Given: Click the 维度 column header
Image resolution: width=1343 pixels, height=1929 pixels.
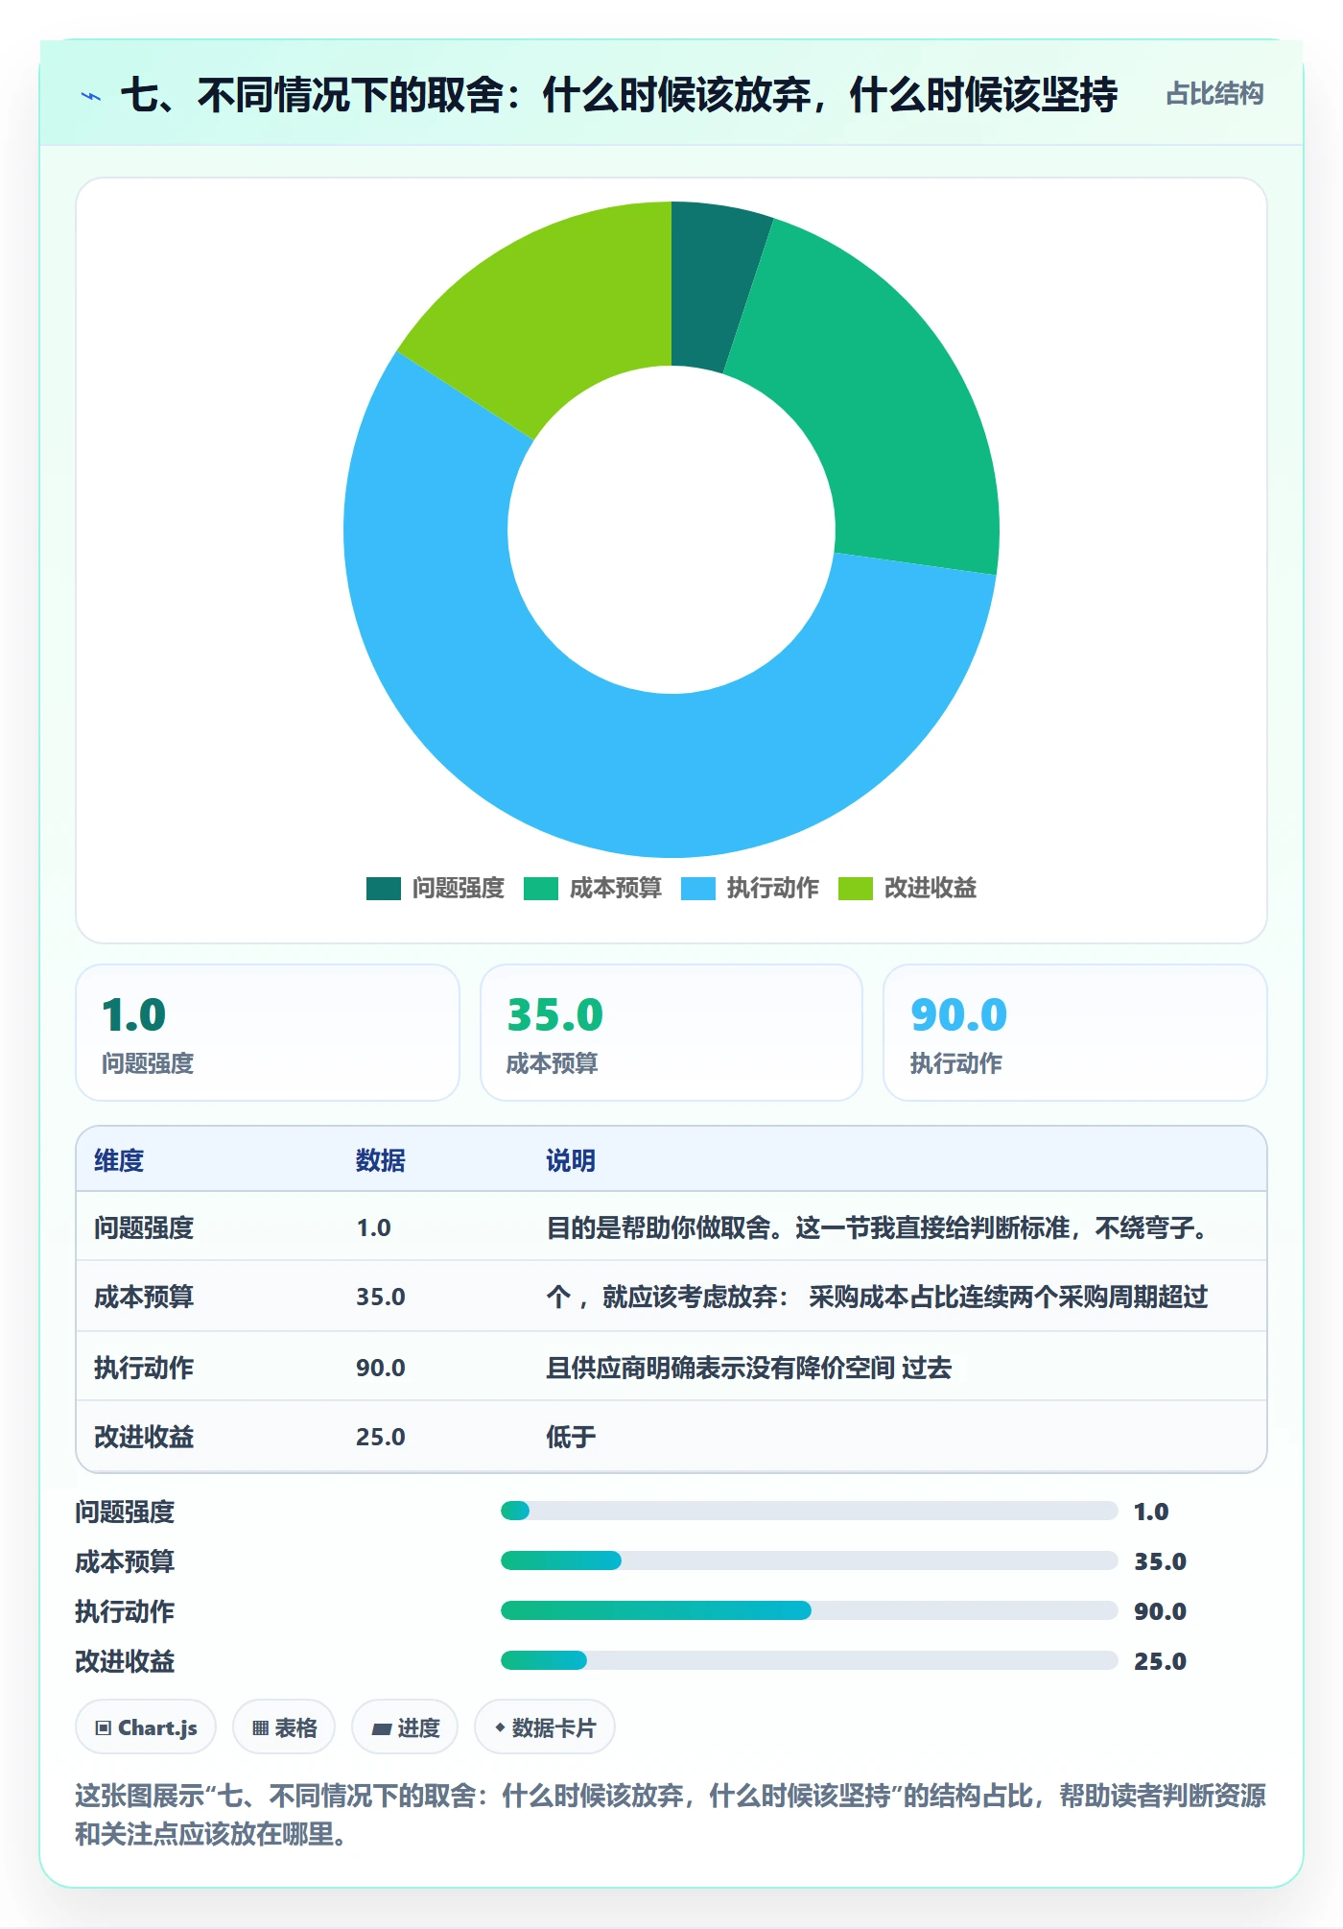Looking at the screenshot, I should [x=119, y=1160].
